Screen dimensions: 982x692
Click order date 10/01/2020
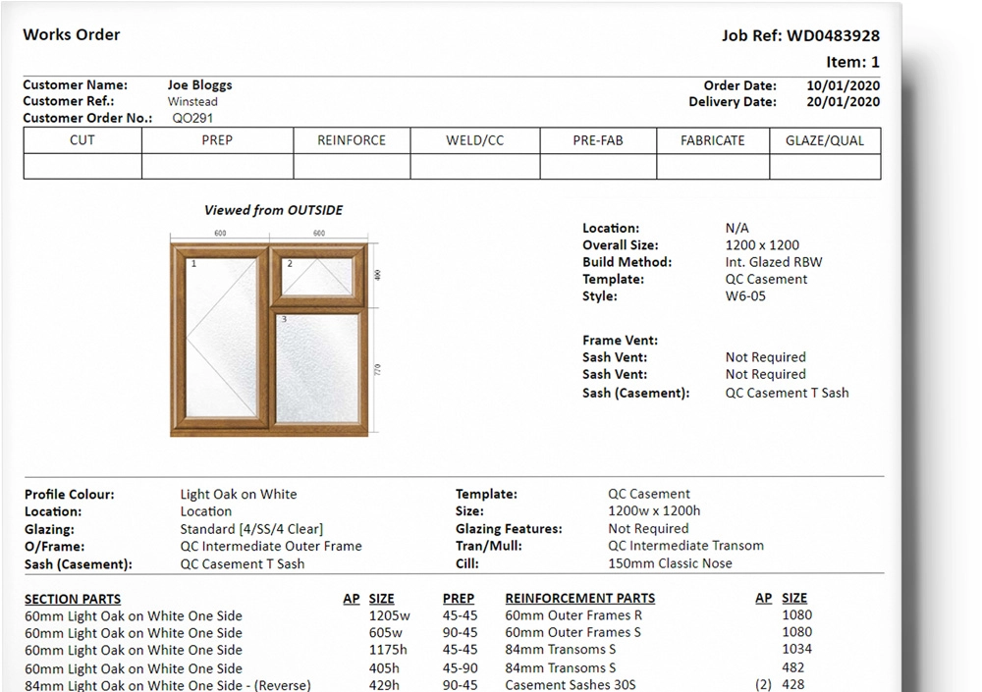(x=843, y=85)
